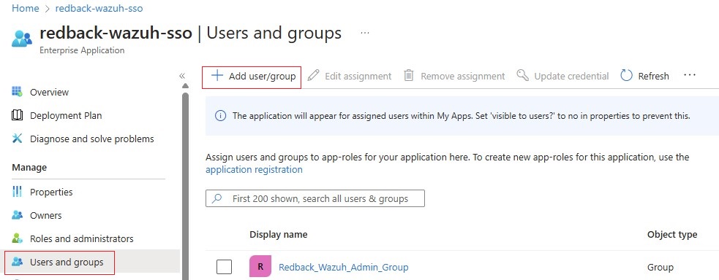Collapse the sidebar with double chevron
Viewport: 719px width, 280px height.
tap(181, 76)
